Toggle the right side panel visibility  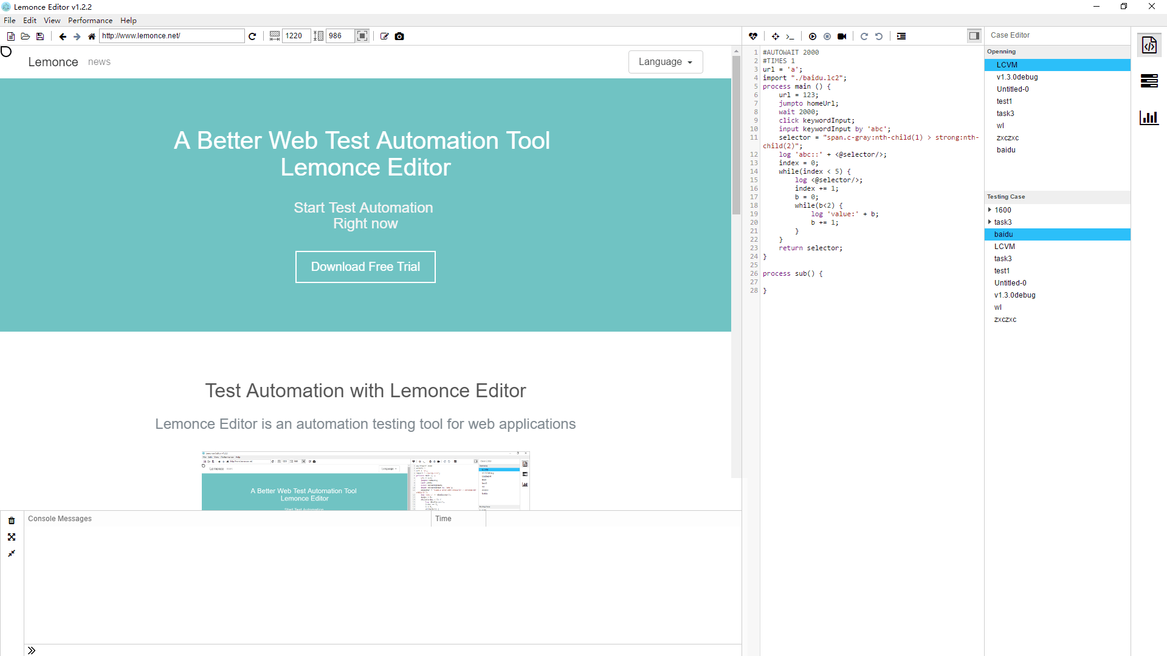point(974,36)
